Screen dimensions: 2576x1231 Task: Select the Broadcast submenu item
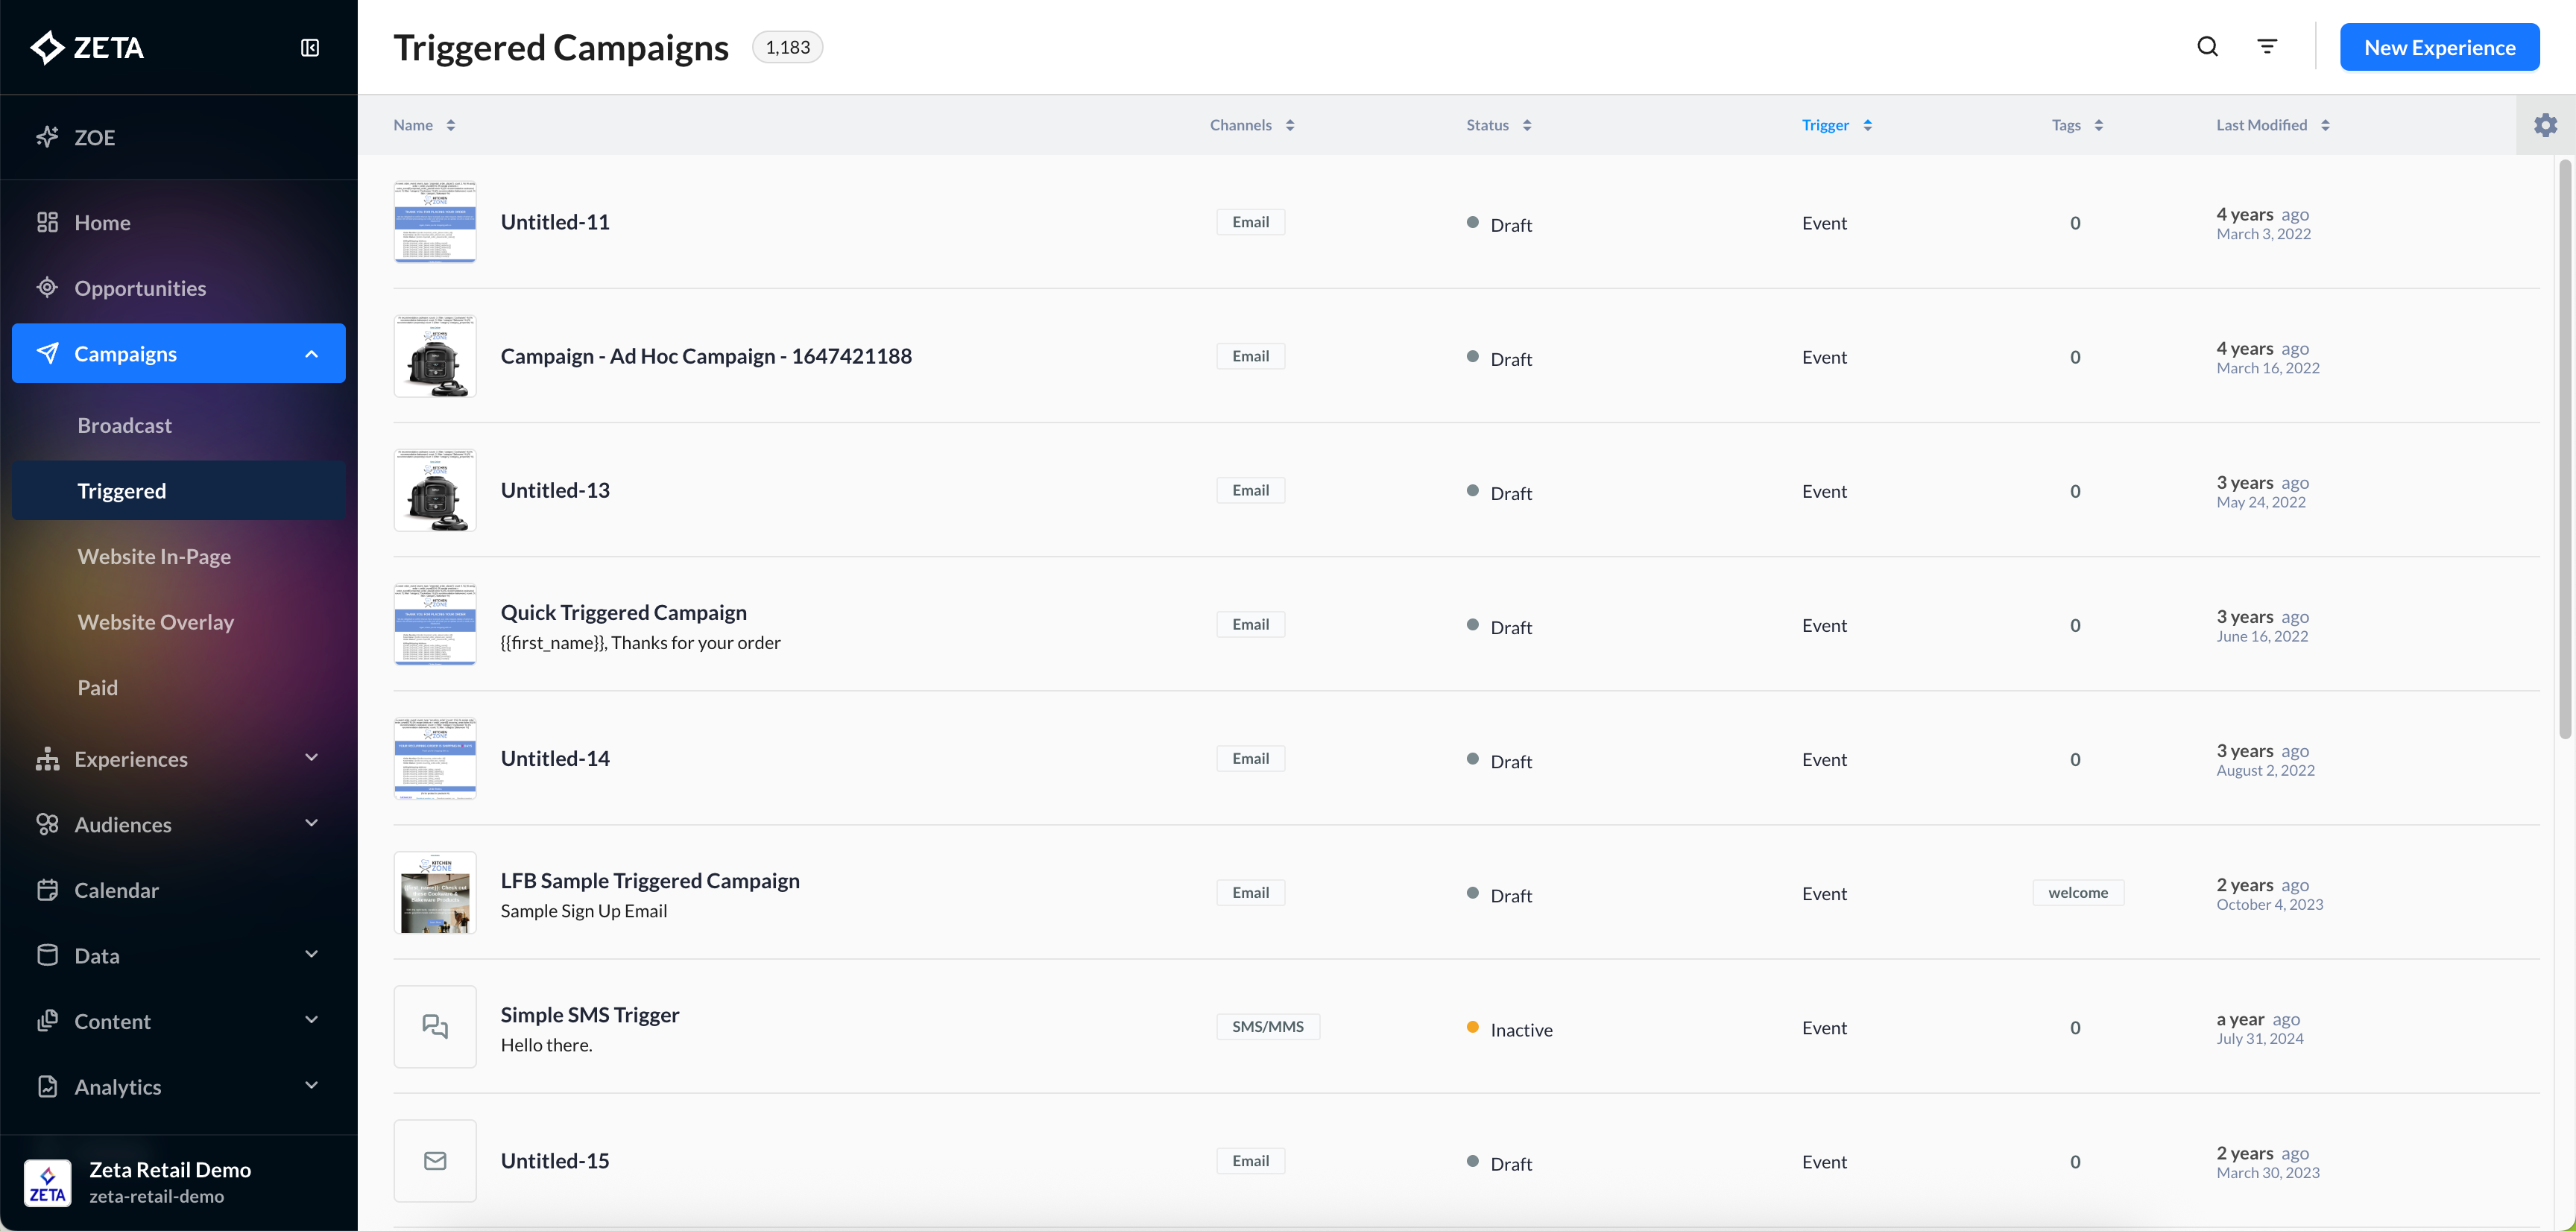125,425
